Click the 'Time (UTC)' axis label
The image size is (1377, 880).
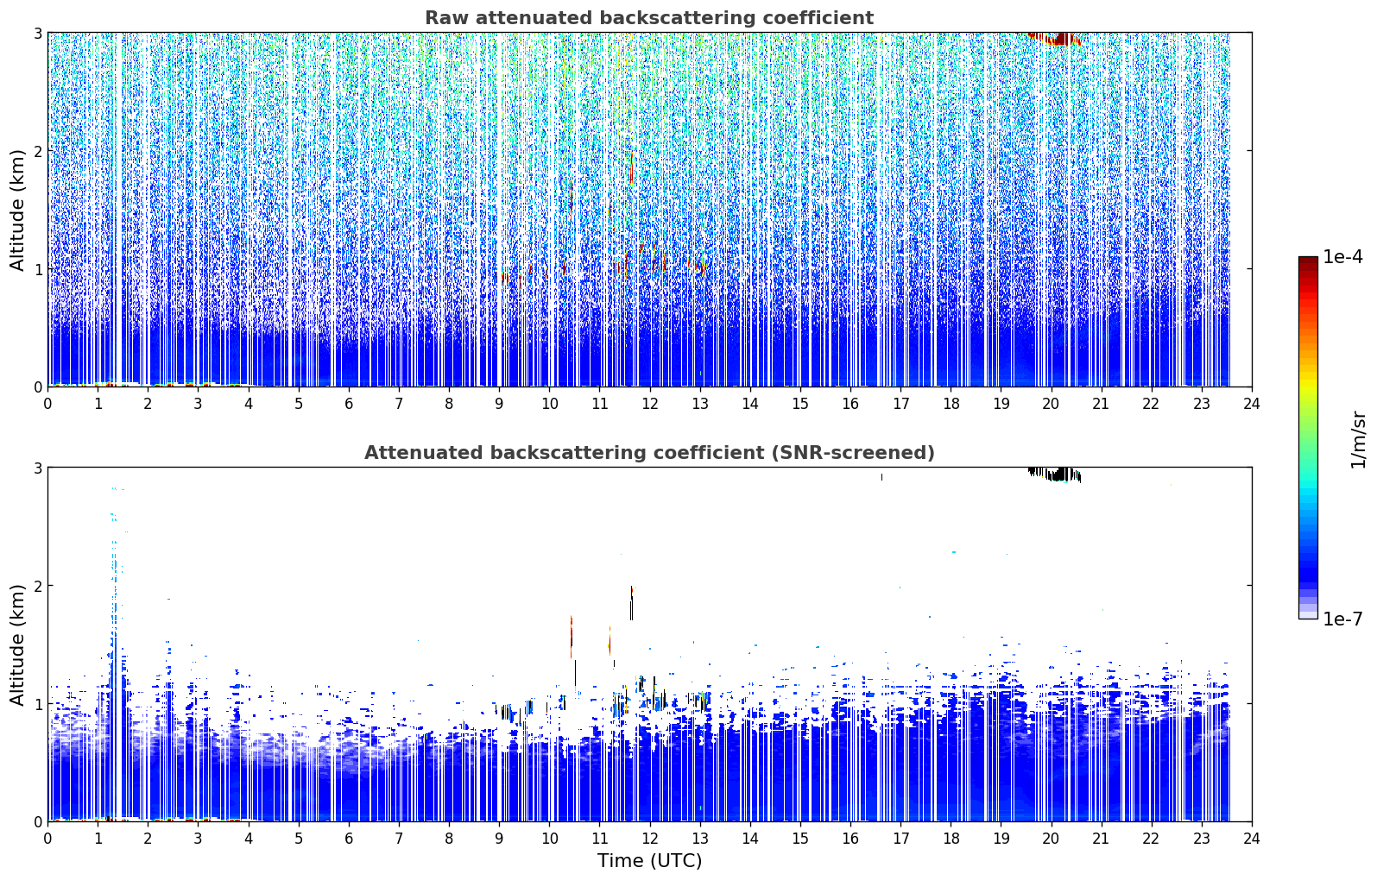pos(649,861)
